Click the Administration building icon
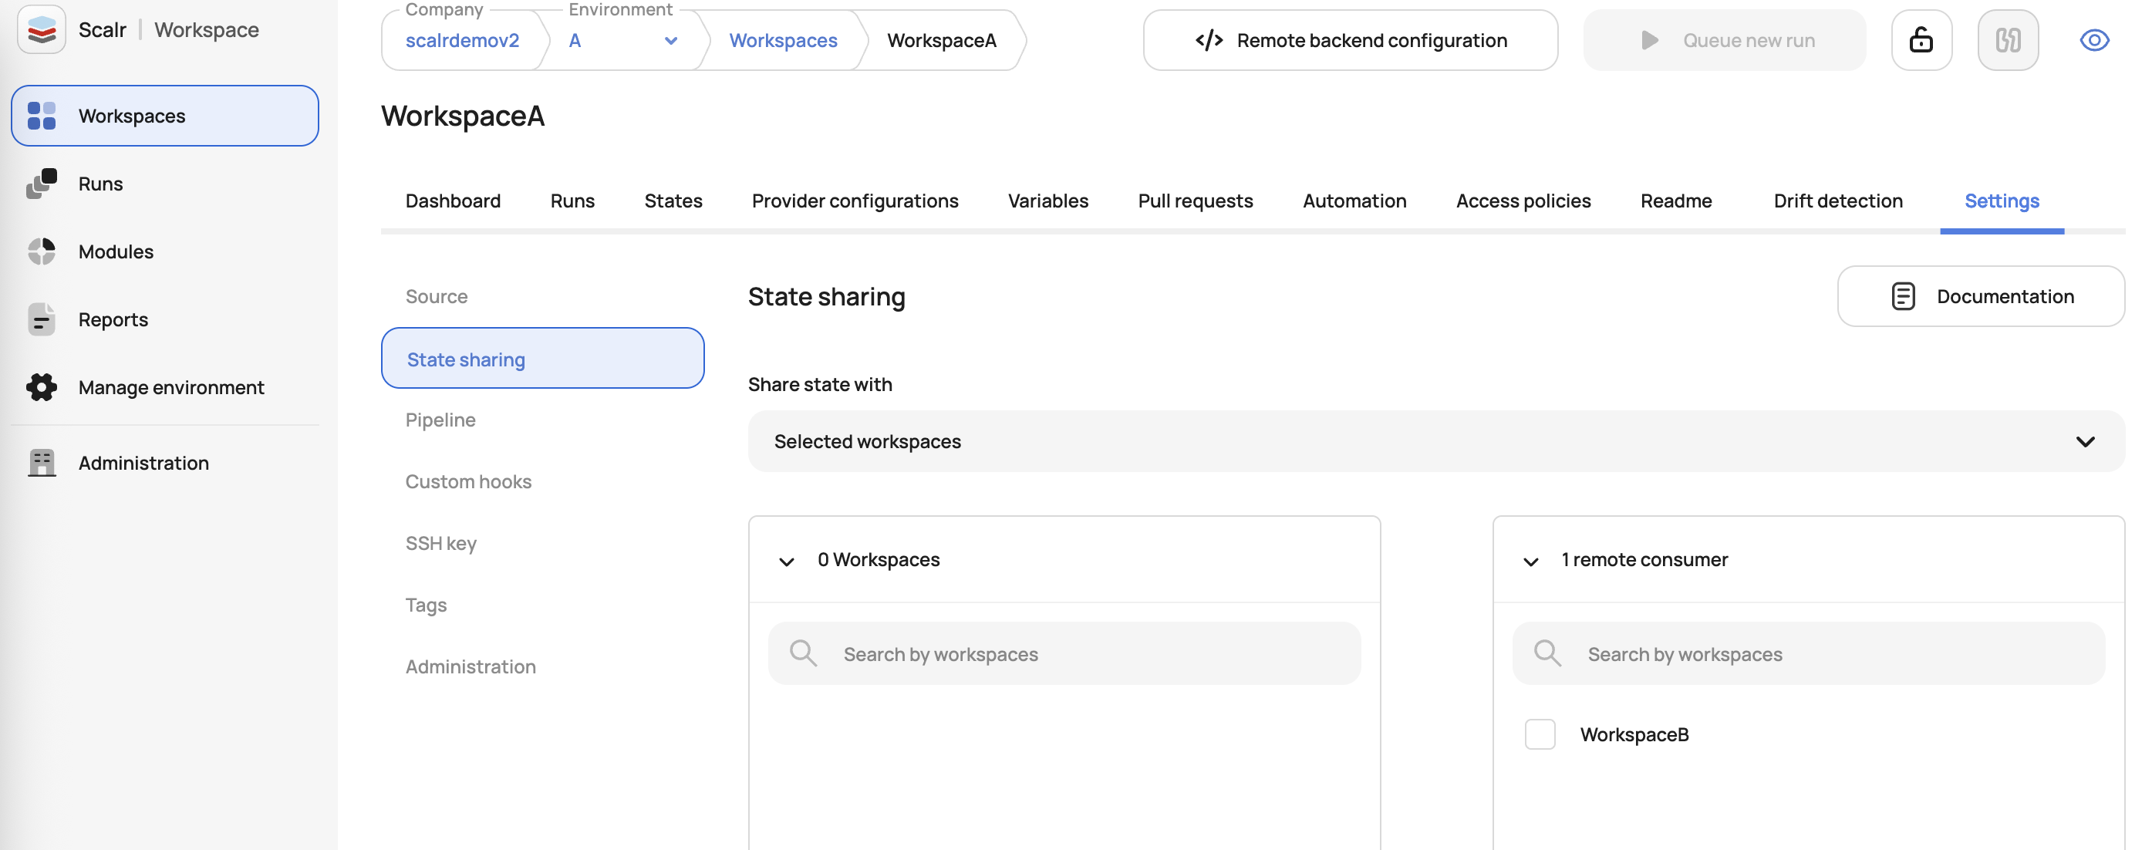The width and height of the screenshot is (2152, 850). (x=41, y=462)
